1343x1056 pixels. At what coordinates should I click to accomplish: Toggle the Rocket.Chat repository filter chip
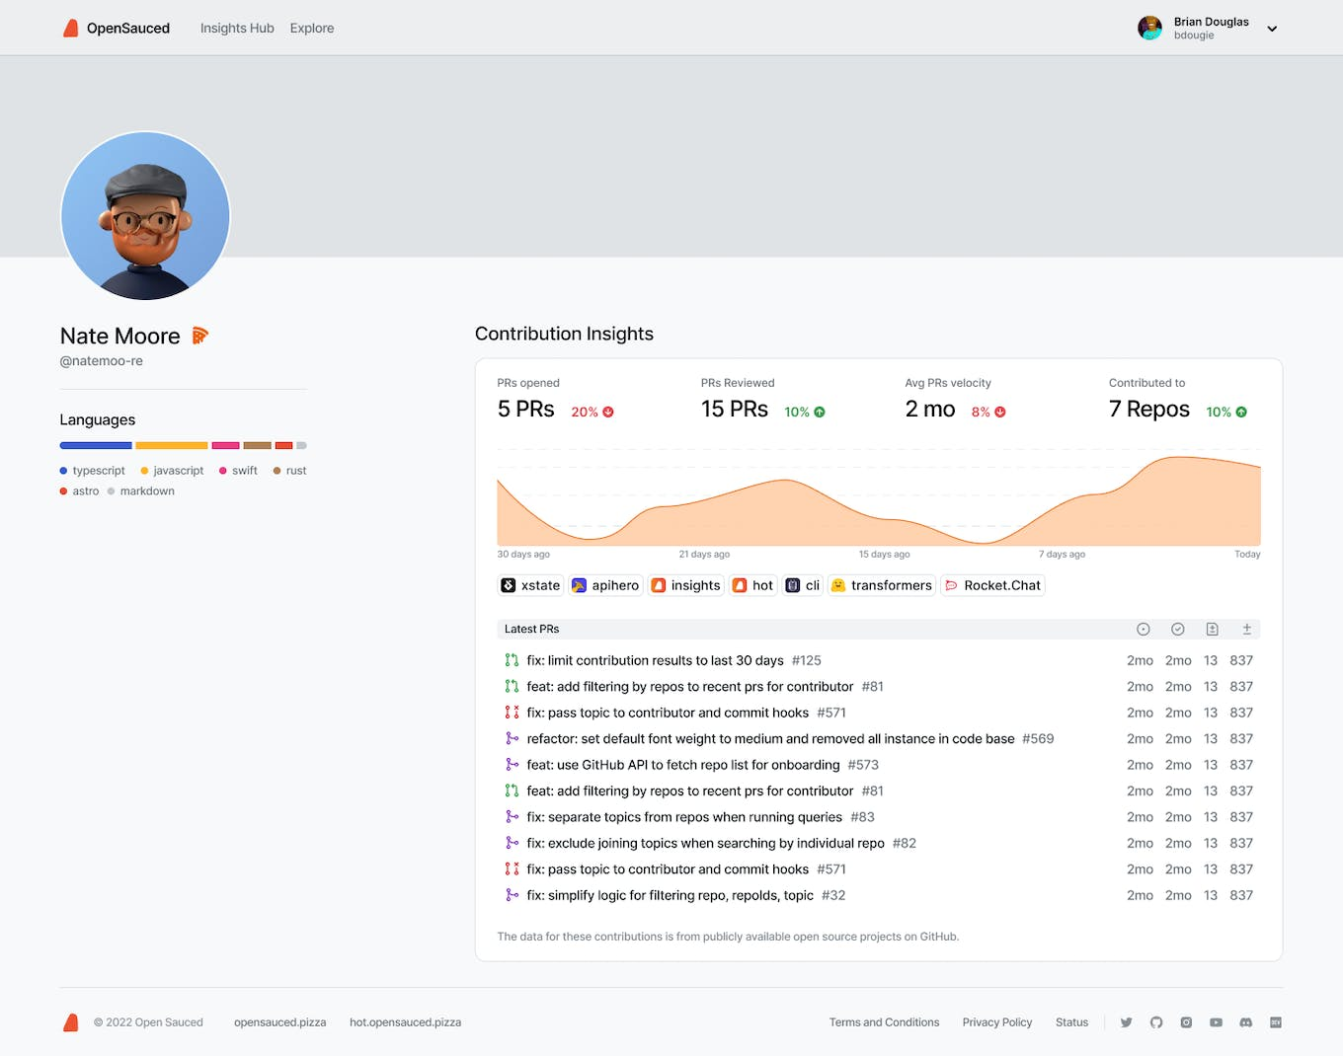point(992,585)
